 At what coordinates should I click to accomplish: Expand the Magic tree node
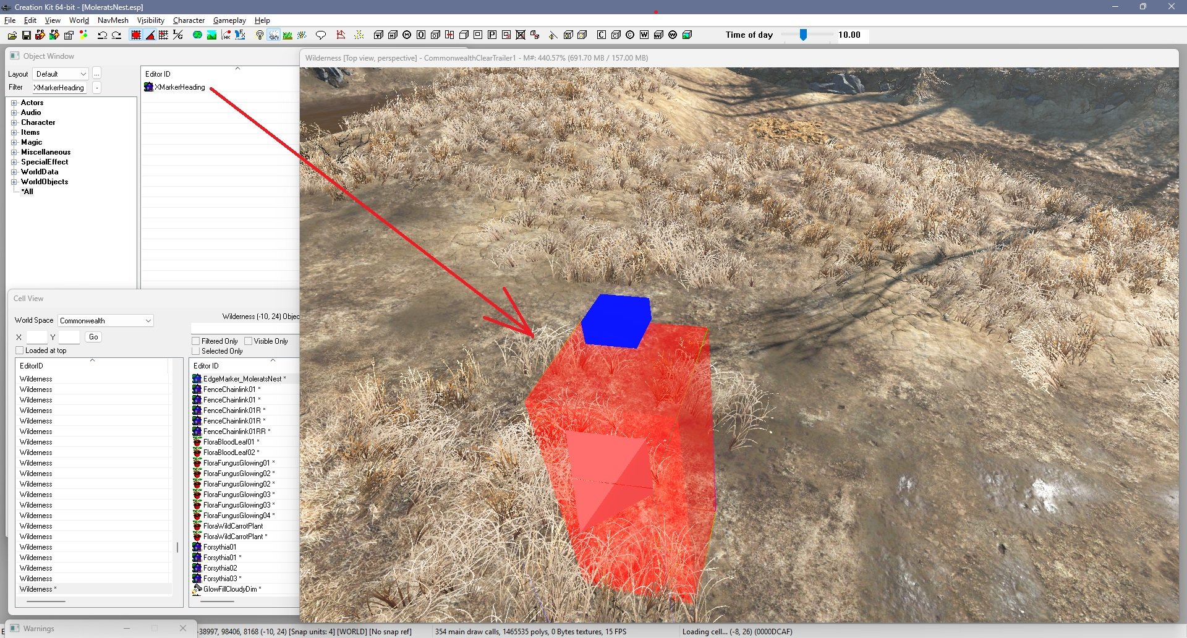14,142
